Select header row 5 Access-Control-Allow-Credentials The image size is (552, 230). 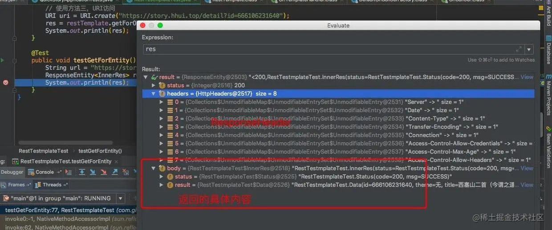click(338, 144)
